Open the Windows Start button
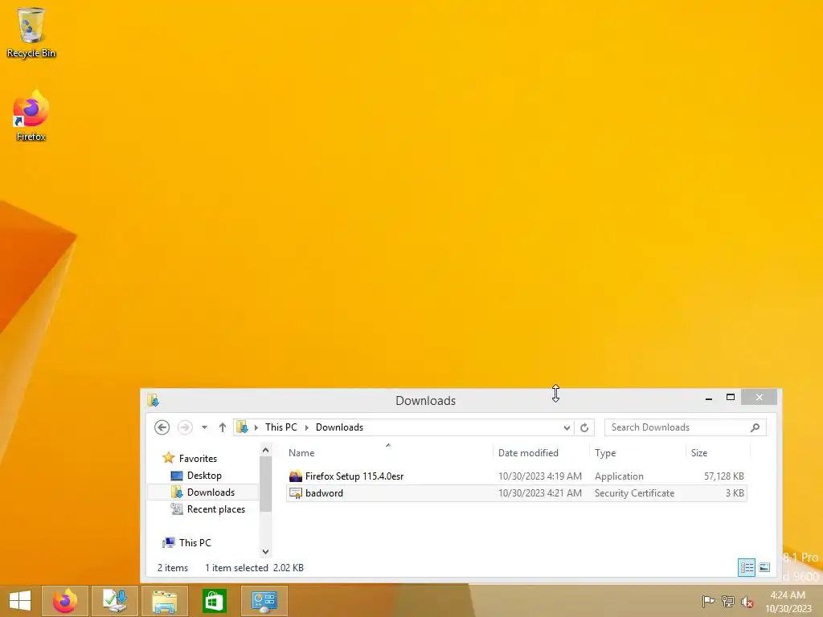This screenshot has width=823, height=617. pyautogui.click(x=20, y=601)
